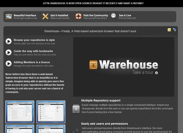
Task: Click the yellow note icon beside the tagline
Action: [x=169, y=30]
